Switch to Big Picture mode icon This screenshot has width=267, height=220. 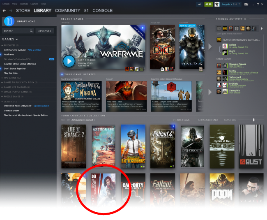tap(246, 4)
